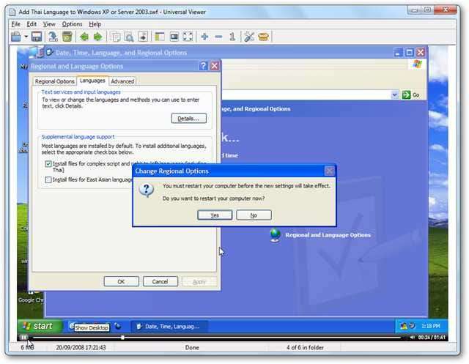Image resolution: width=469 pixels, height=364 pixels.
Task: Check install files for East Asian languages
Action: click(48, 179)
